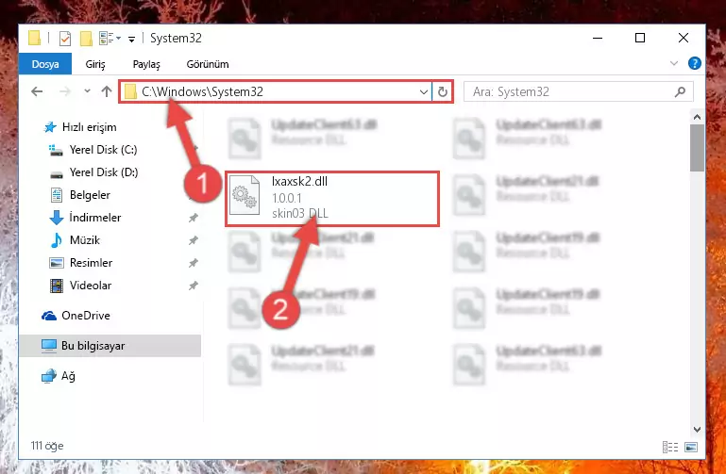Switch to large icons view layout icon
The image size is (726, 474).
pos(691,447)
